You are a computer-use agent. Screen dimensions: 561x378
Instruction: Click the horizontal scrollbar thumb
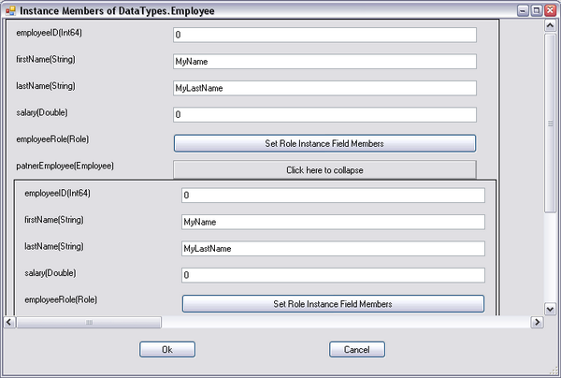(89, 322)
